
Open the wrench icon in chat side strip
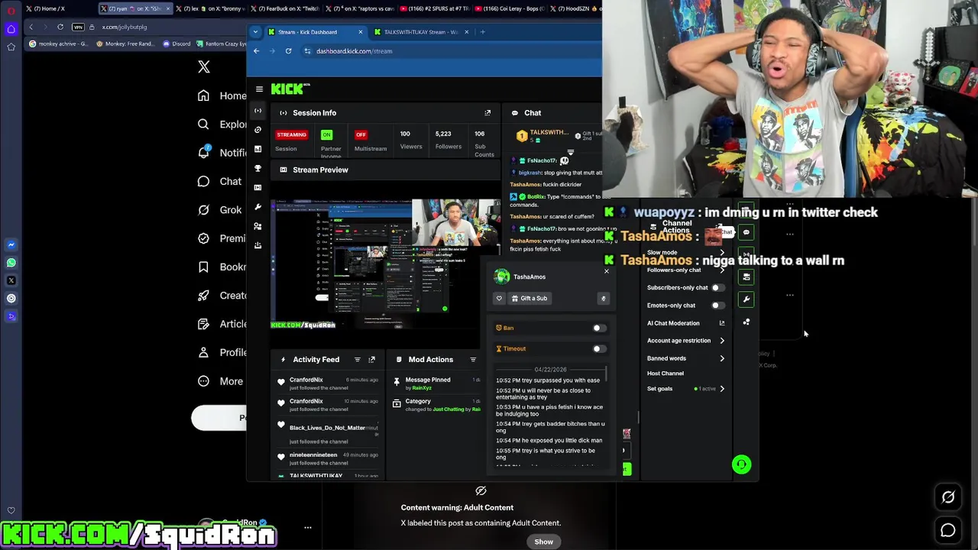[746, 299]
